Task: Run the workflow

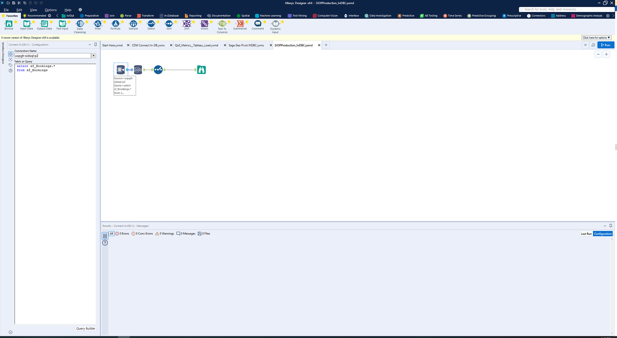Action: click(606, 45)
